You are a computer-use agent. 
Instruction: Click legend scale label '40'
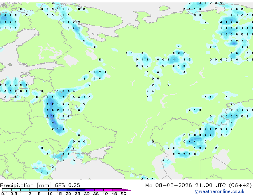pos(105,193)
